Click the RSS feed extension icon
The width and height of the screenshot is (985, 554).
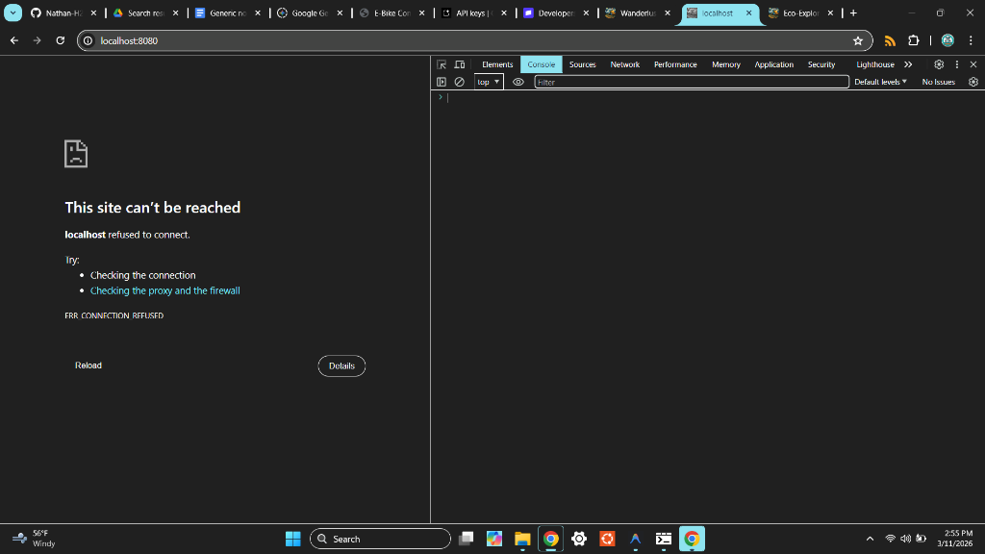(x=890, y=40)
